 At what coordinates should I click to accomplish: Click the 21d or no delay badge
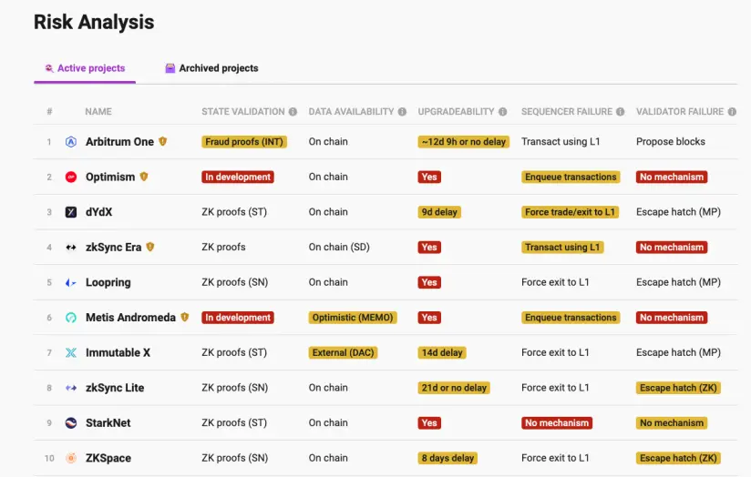point(454,388)
